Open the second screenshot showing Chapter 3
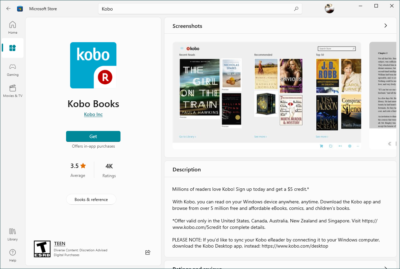 383,95
